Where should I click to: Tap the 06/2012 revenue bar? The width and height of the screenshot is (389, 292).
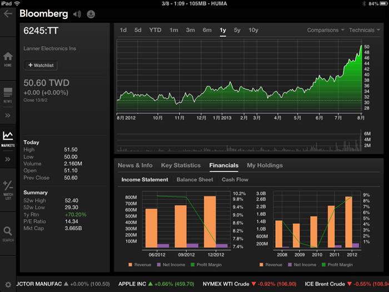[151, 228]
